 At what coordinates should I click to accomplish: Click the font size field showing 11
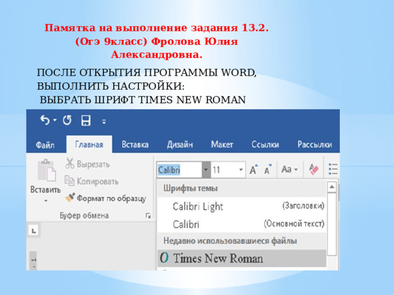coord(223,170)
